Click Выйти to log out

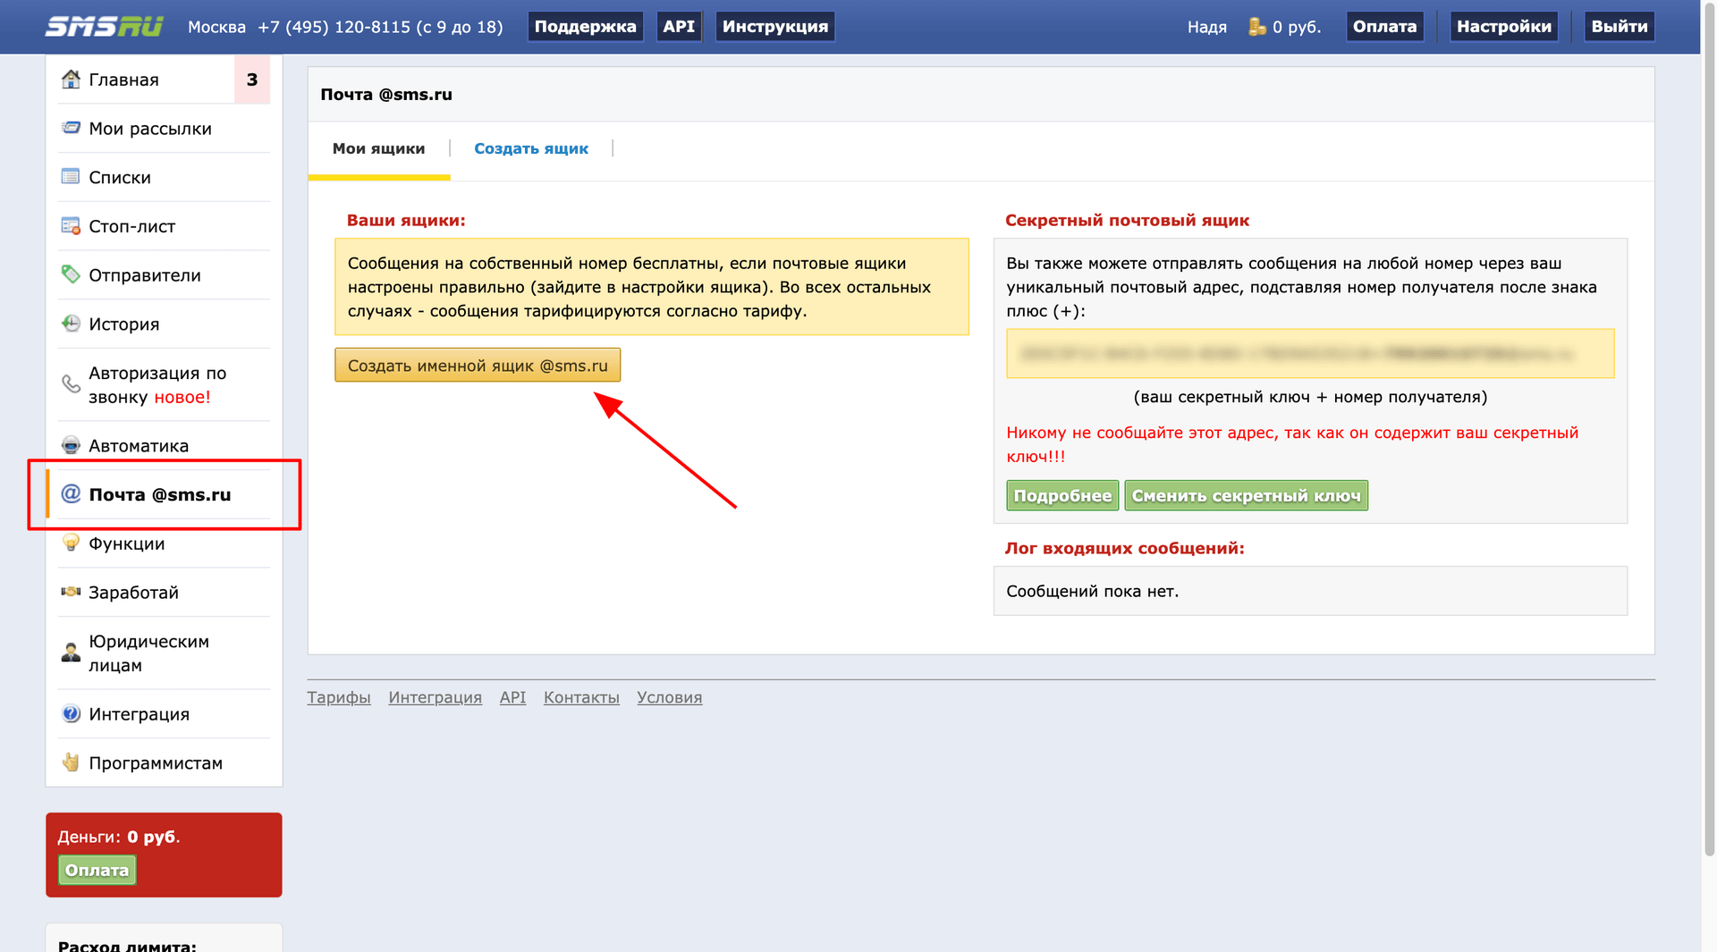(x=1619, y=27)
